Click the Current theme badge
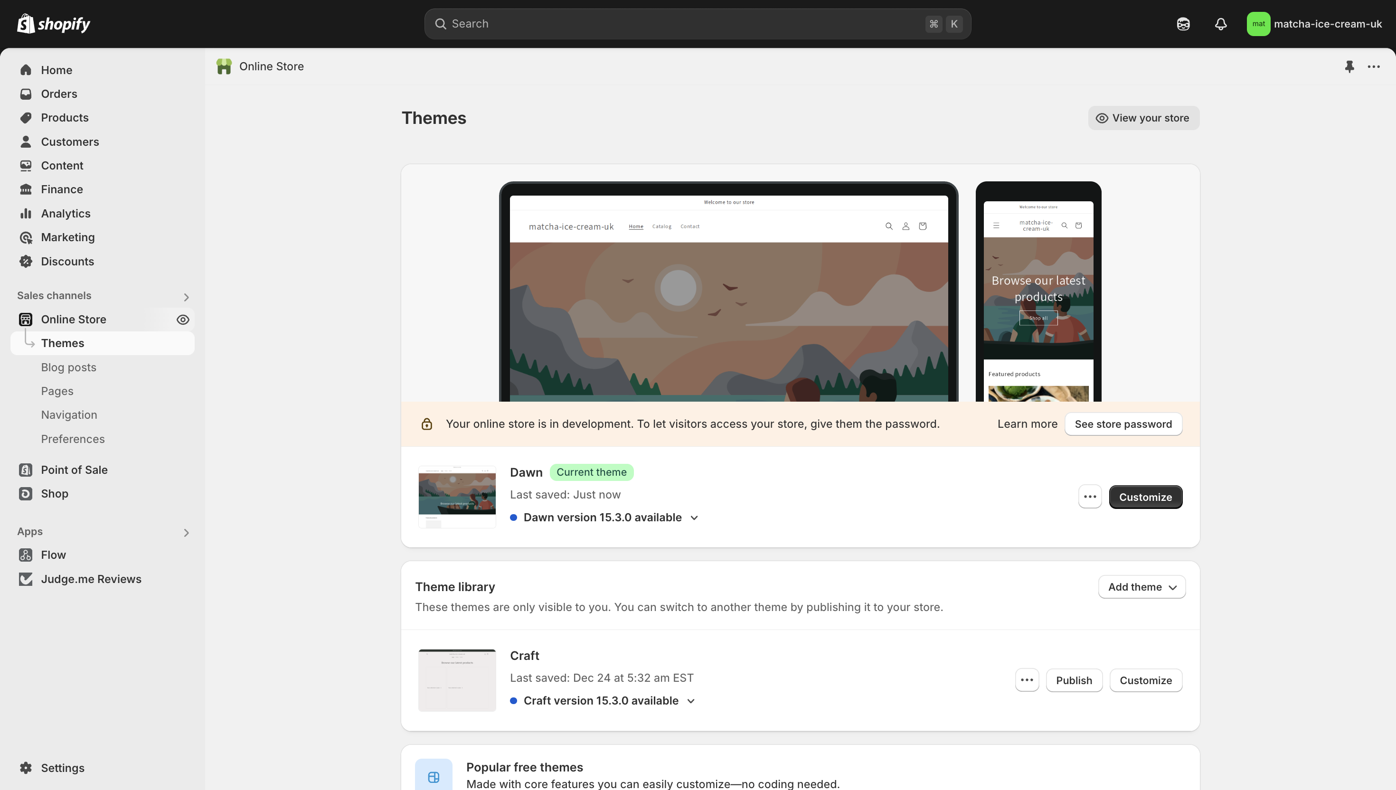Viewport: 1396px width, 790px height. tap(591, 472)
